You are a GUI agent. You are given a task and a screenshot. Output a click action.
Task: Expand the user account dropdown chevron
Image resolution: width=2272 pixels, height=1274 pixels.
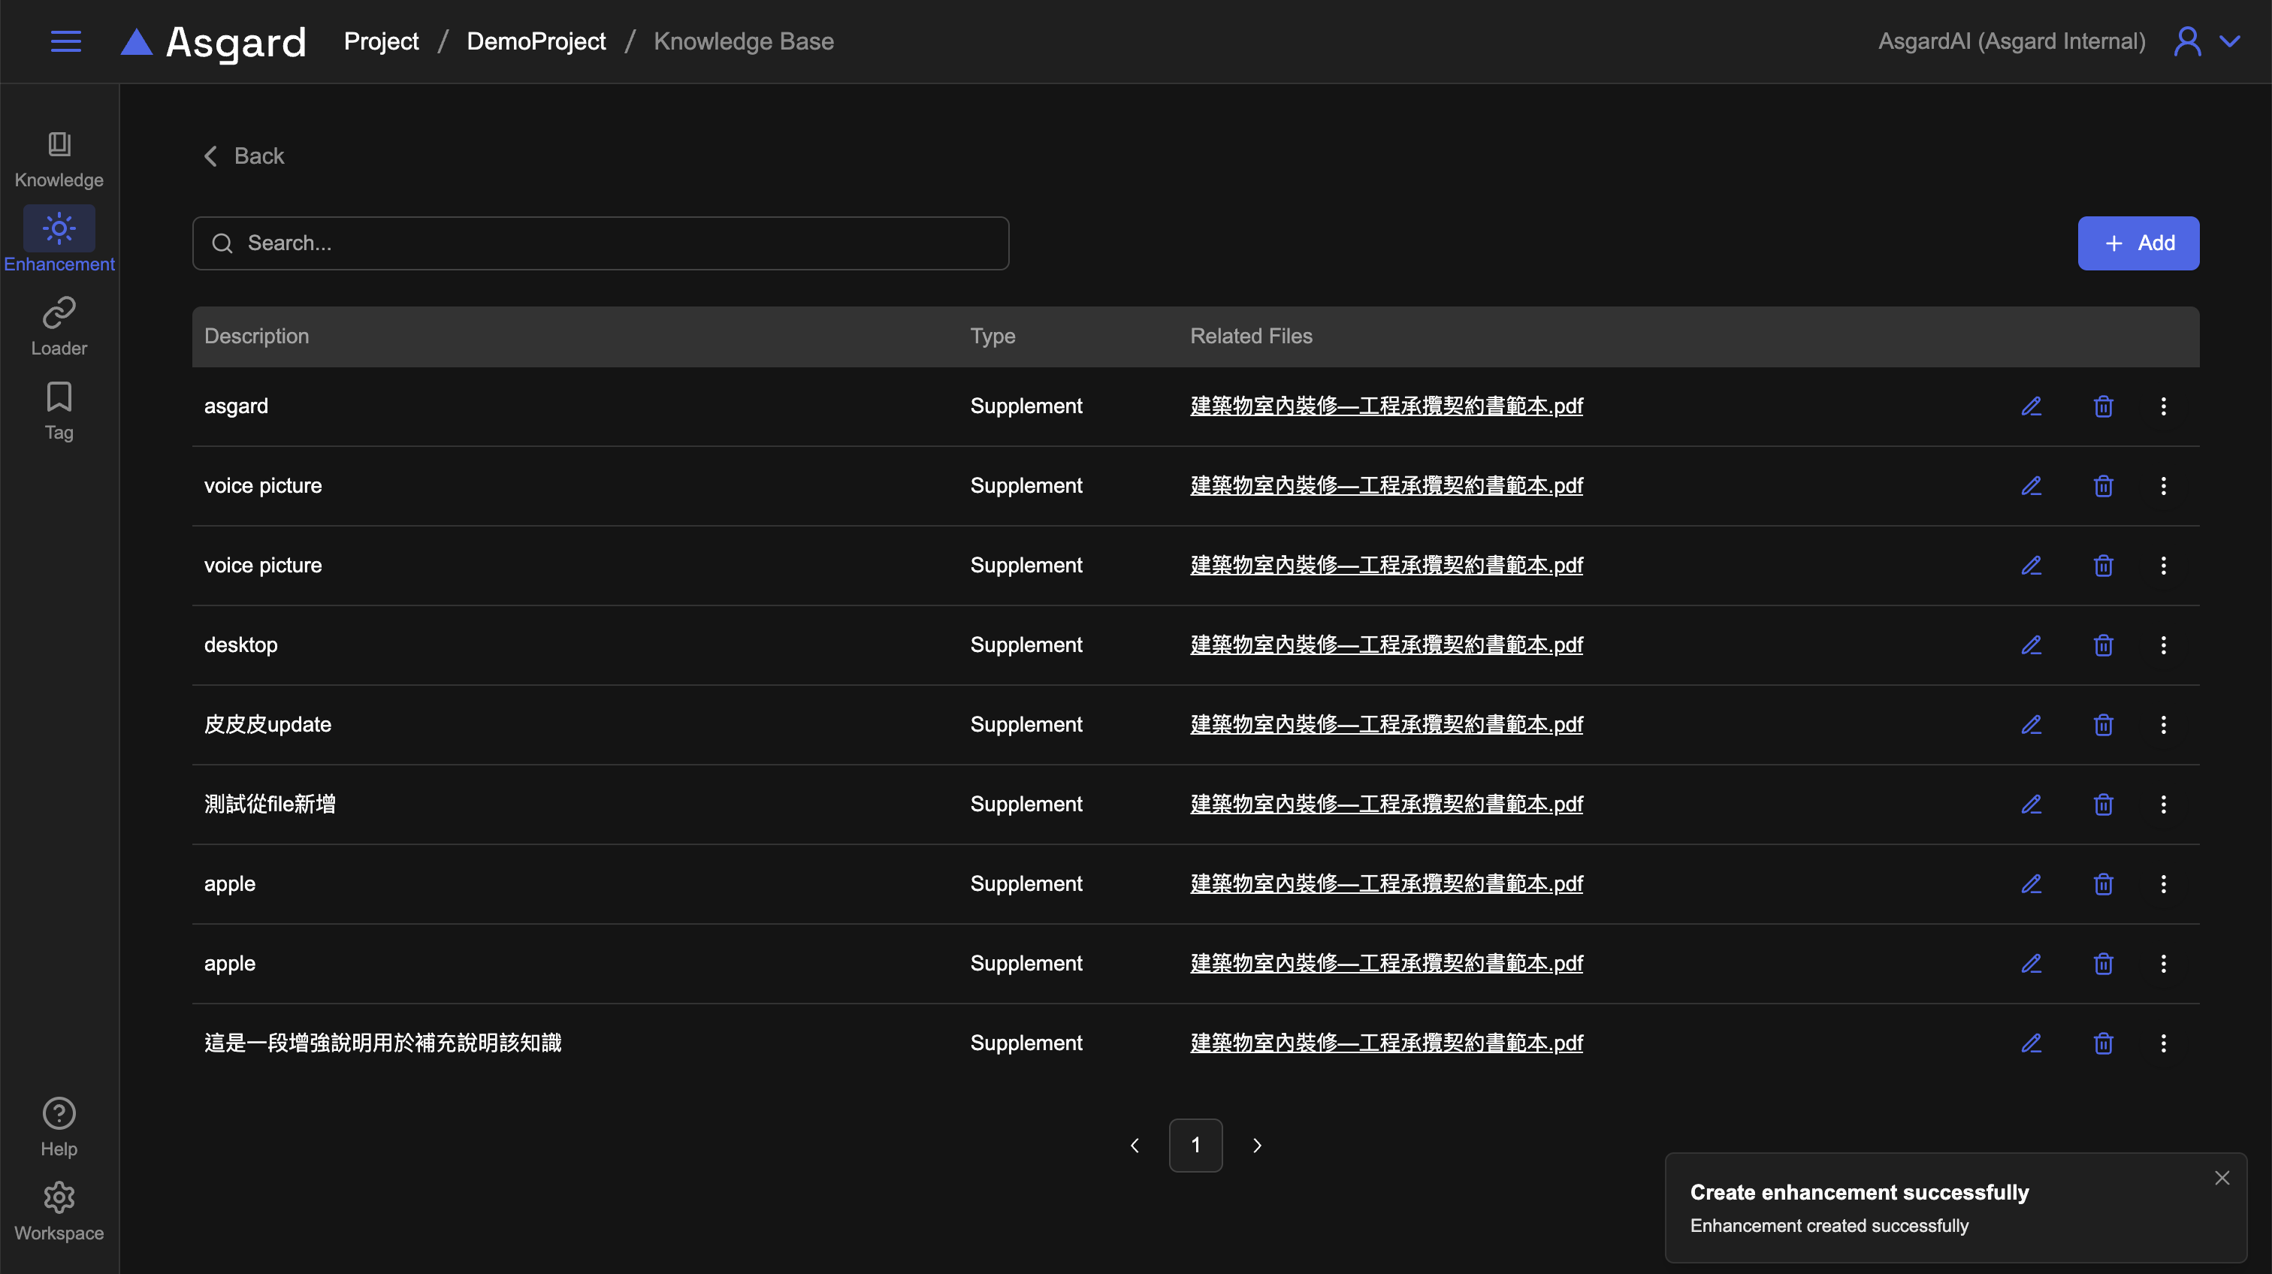(x=2228, y=41)
